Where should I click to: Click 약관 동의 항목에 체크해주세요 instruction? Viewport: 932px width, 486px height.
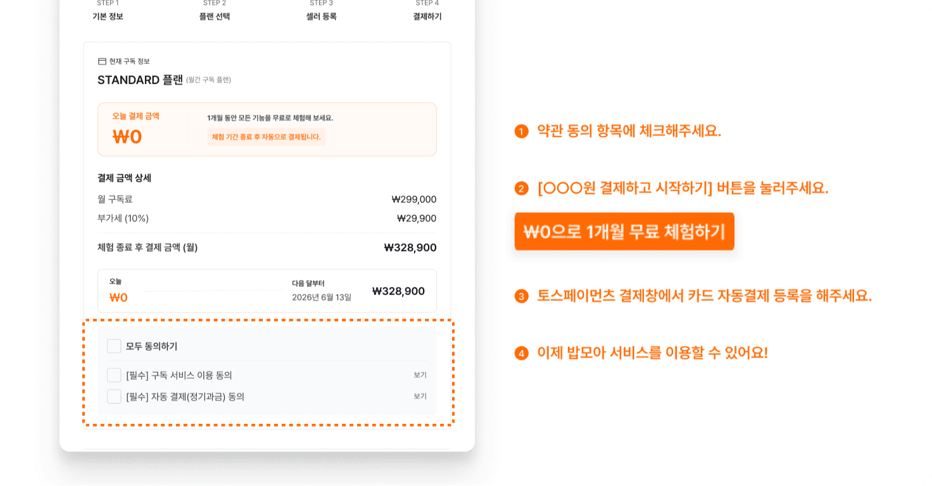(629, 131)
